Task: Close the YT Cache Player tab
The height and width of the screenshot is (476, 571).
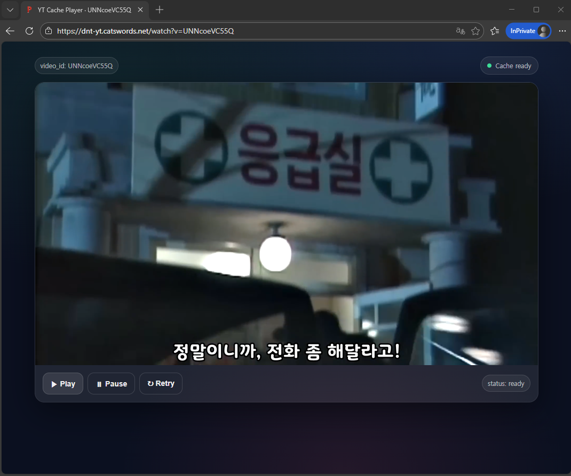Action: click(x=140, y=10)
